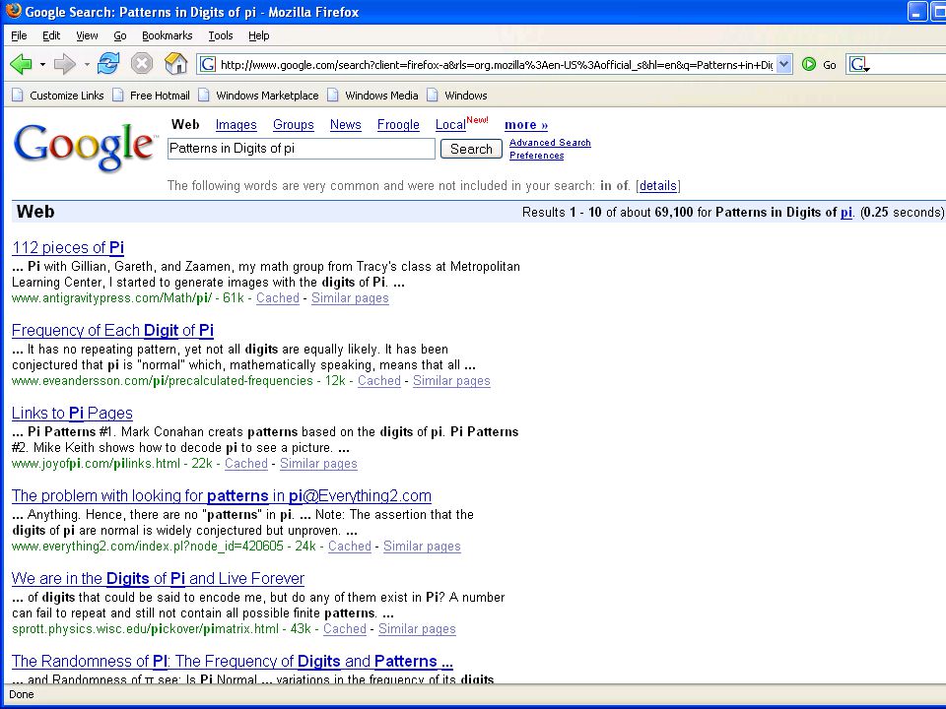Click the green Back arrow button
The width and height of the screenshot is (946, 709).
tap(21, 64)
